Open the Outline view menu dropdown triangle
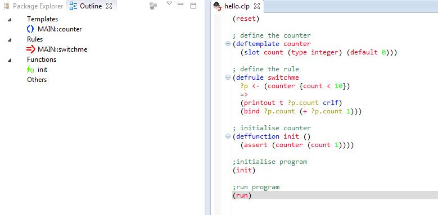 tap(169, 3)
